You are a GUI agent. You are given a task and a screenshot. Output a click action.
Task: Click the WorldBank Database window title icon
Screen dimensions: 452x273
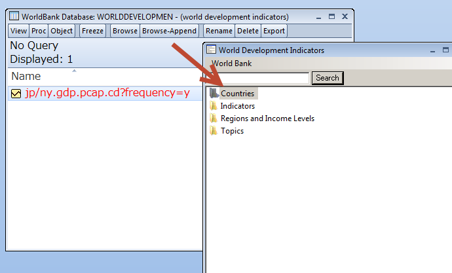(x=14, y=16)
